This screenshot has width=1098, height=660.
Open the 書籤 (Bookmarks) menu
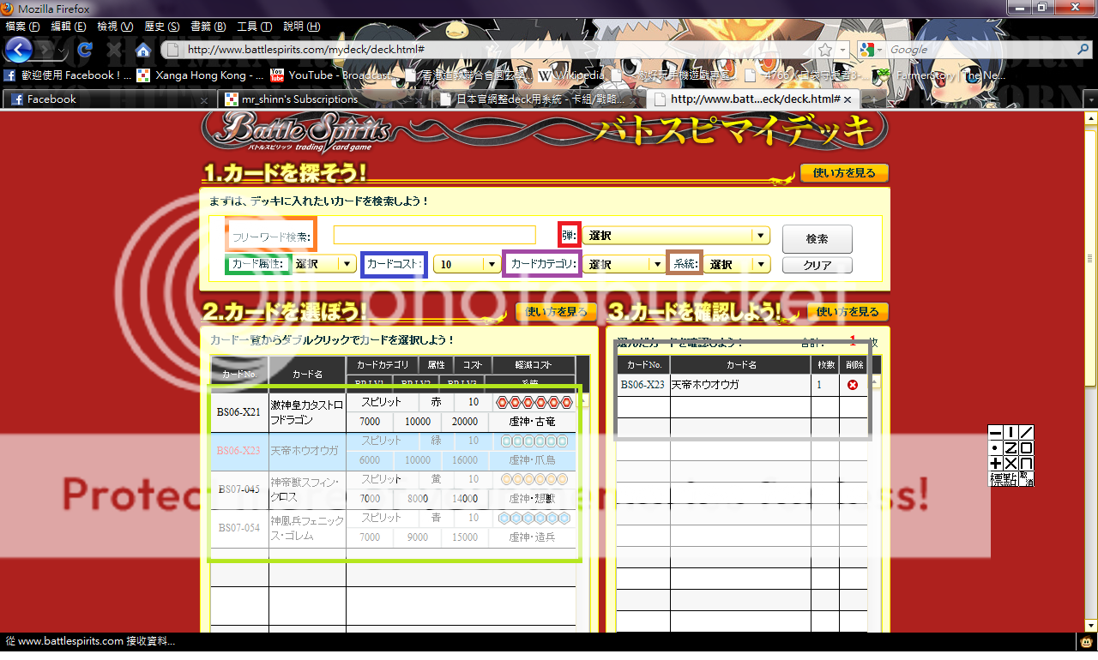tap(208, 27)
